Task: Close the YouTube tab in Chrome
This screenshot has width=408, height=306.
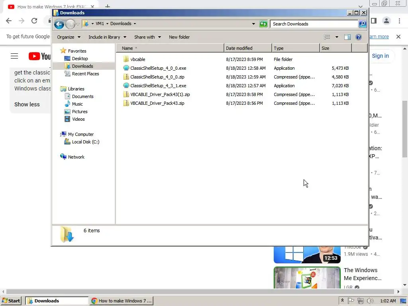Action: (92, 6)
